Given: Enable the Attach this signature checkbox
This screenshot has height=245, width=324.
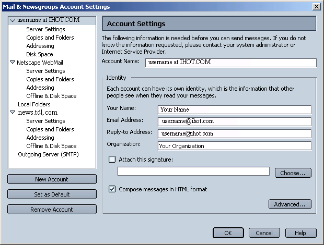Looking at the screenshot, I should pos(112,160).
